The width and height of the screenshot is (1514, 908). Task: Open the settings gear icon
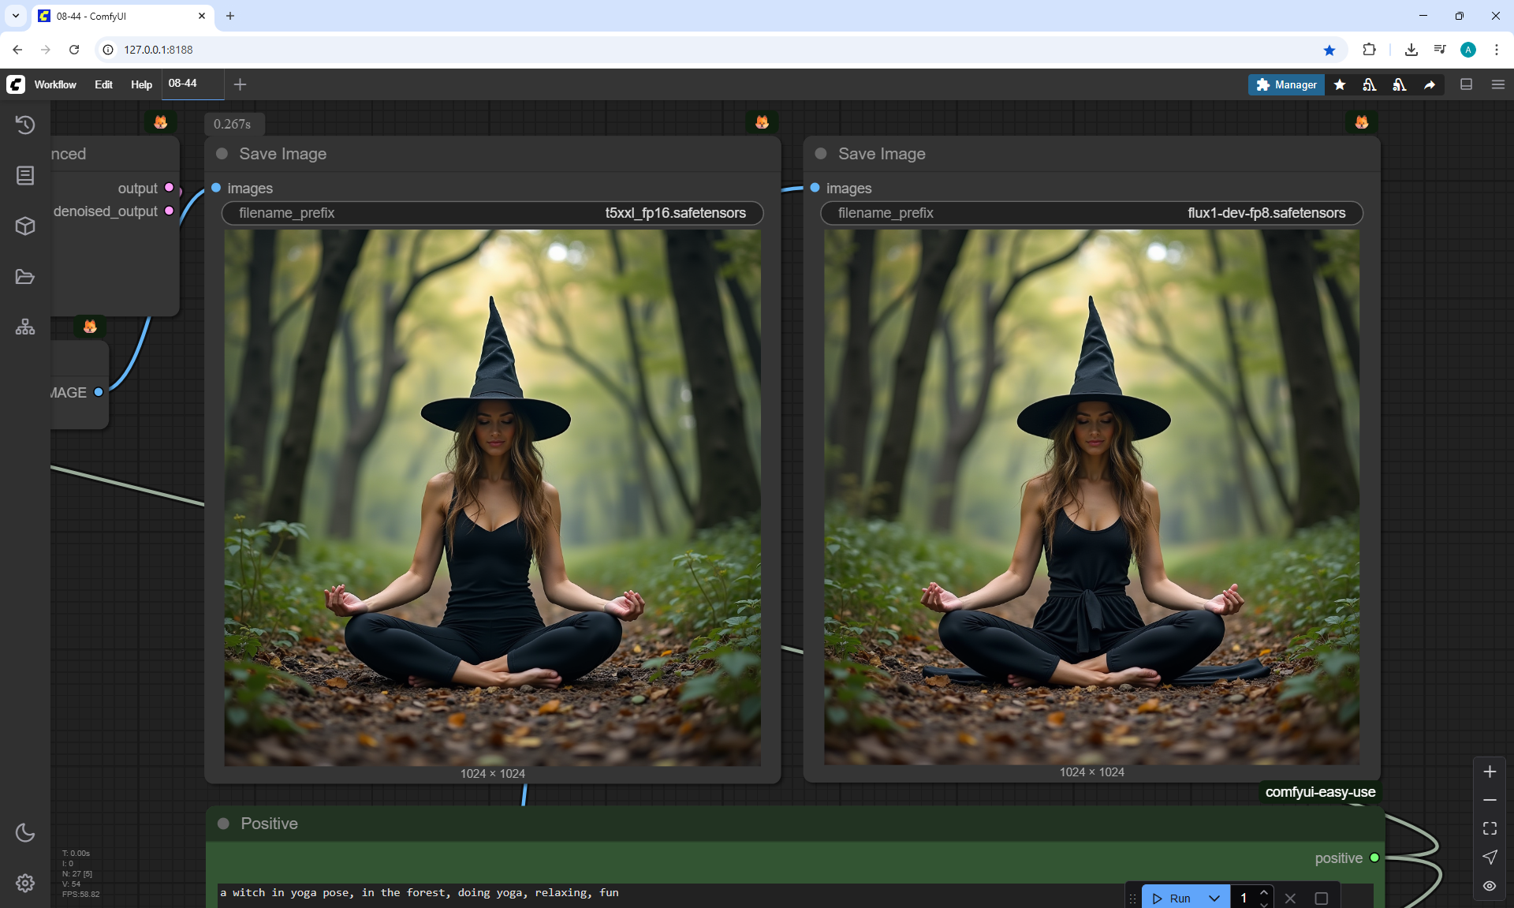(x=25, y=883)
